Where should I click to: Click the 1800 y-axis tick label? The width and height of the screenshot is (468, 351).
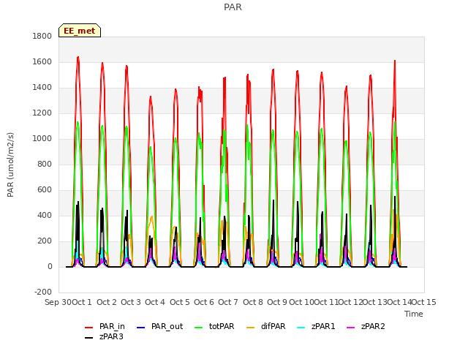42,36
